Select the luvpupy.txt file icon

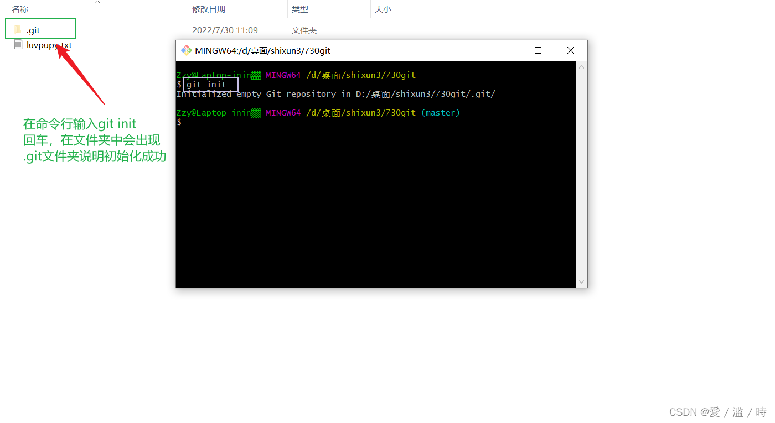(18, 45)
